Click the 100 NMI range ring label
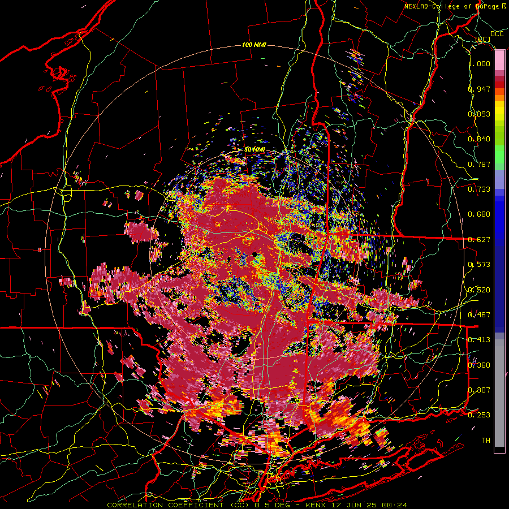 tap(254, 45)
